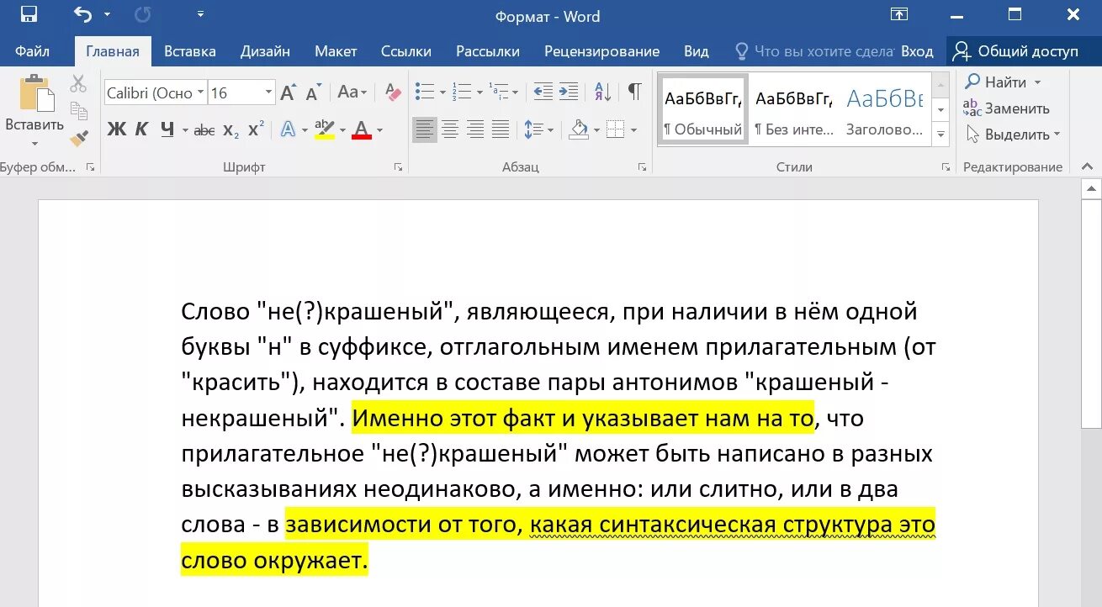
Task: Start a bulleted list
Action: (x=425, y=92)
